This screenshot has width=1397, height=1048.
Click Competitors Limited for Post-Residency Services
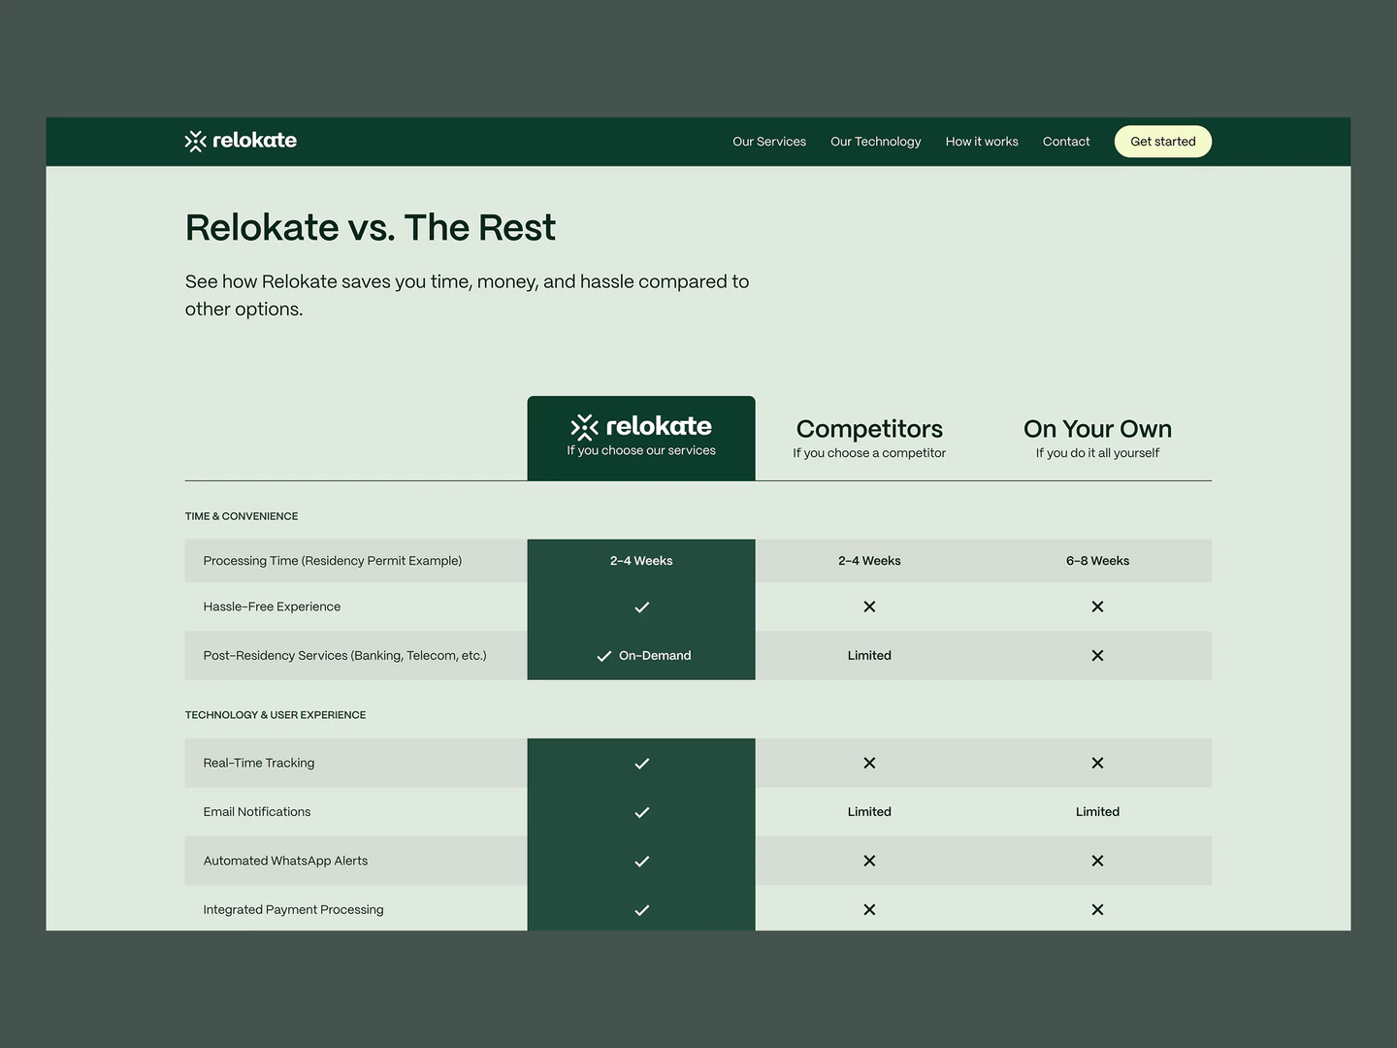869,656
